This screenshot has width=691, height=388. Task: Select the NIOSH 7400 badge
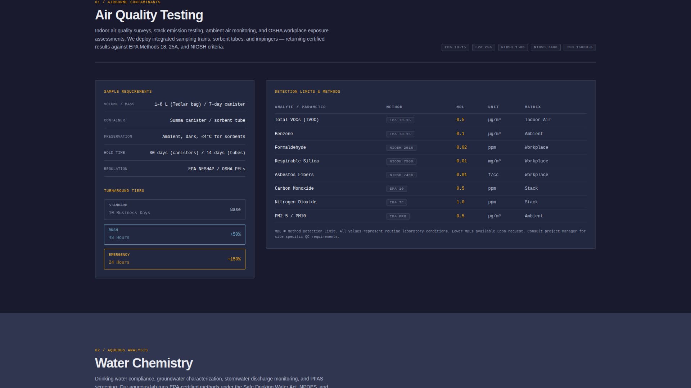545,47
